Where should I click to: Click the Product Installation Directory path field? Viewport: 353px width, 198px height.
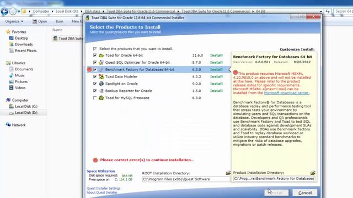coord(274,179)
